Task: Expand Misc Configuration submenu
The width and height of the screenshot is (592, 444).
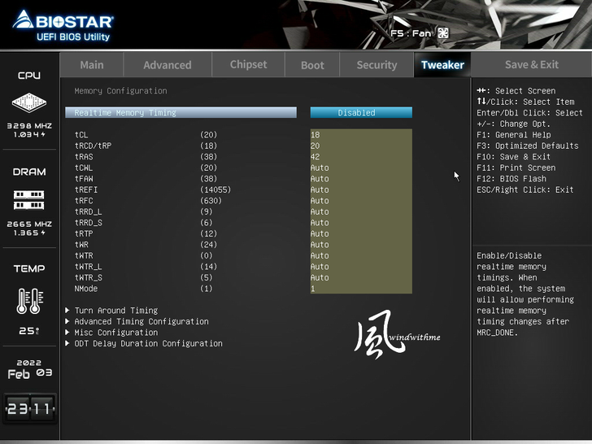Action: click(111, 333)
